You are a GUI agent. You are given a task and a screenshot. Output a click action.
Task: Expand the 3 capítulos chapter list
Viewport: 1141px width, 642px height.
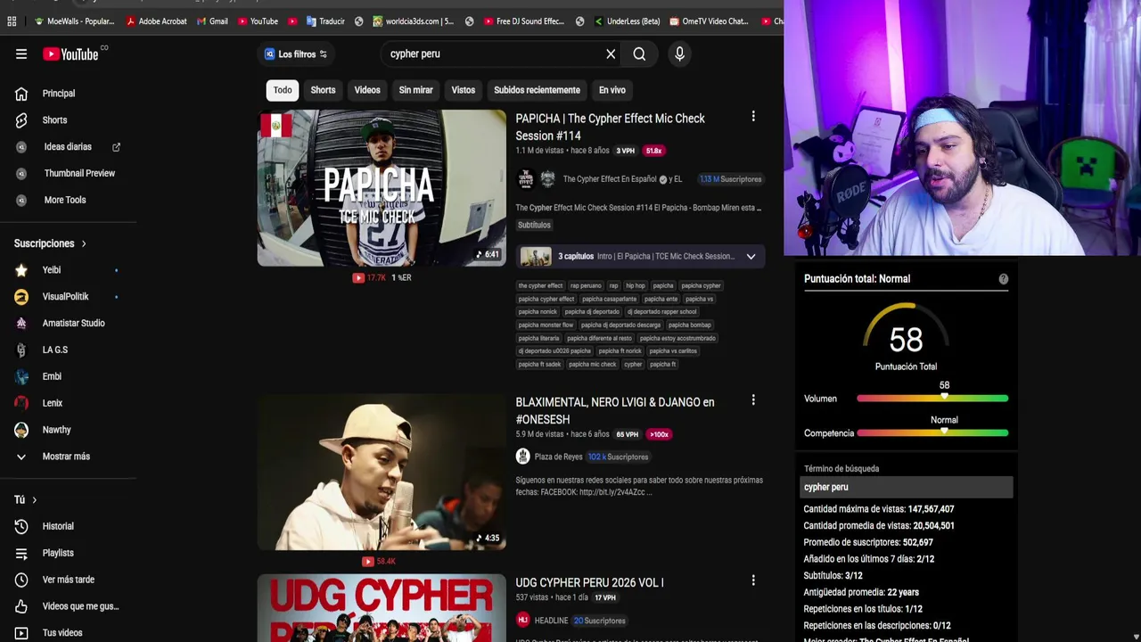751,257
